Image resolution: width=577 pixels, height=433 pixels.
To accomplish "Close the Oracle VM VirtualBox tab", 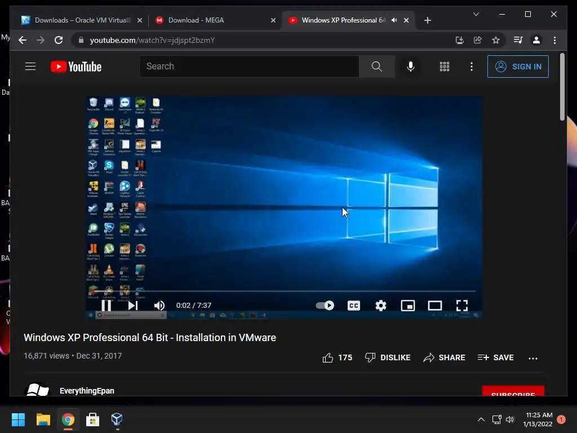I will click(x=140, y=20).
